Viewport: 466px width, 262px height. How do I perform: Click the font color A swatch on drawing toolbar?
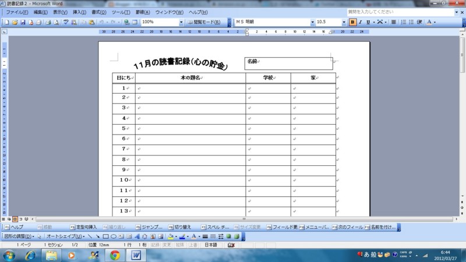[x=194, y=236]
